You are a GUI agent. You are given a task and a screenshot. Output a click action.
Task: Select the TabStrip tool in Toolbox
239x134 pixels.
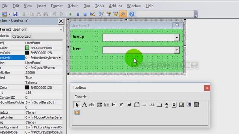(x=152, y=105)
